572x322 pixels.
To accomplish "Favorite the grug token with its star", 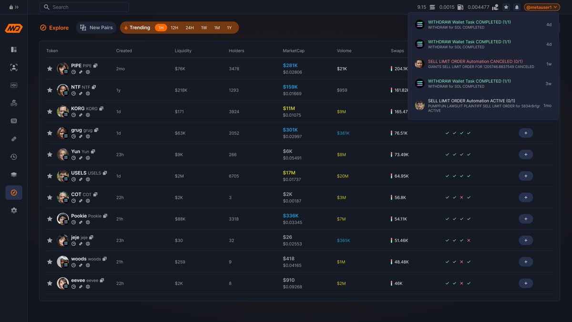I will (50, 133).
